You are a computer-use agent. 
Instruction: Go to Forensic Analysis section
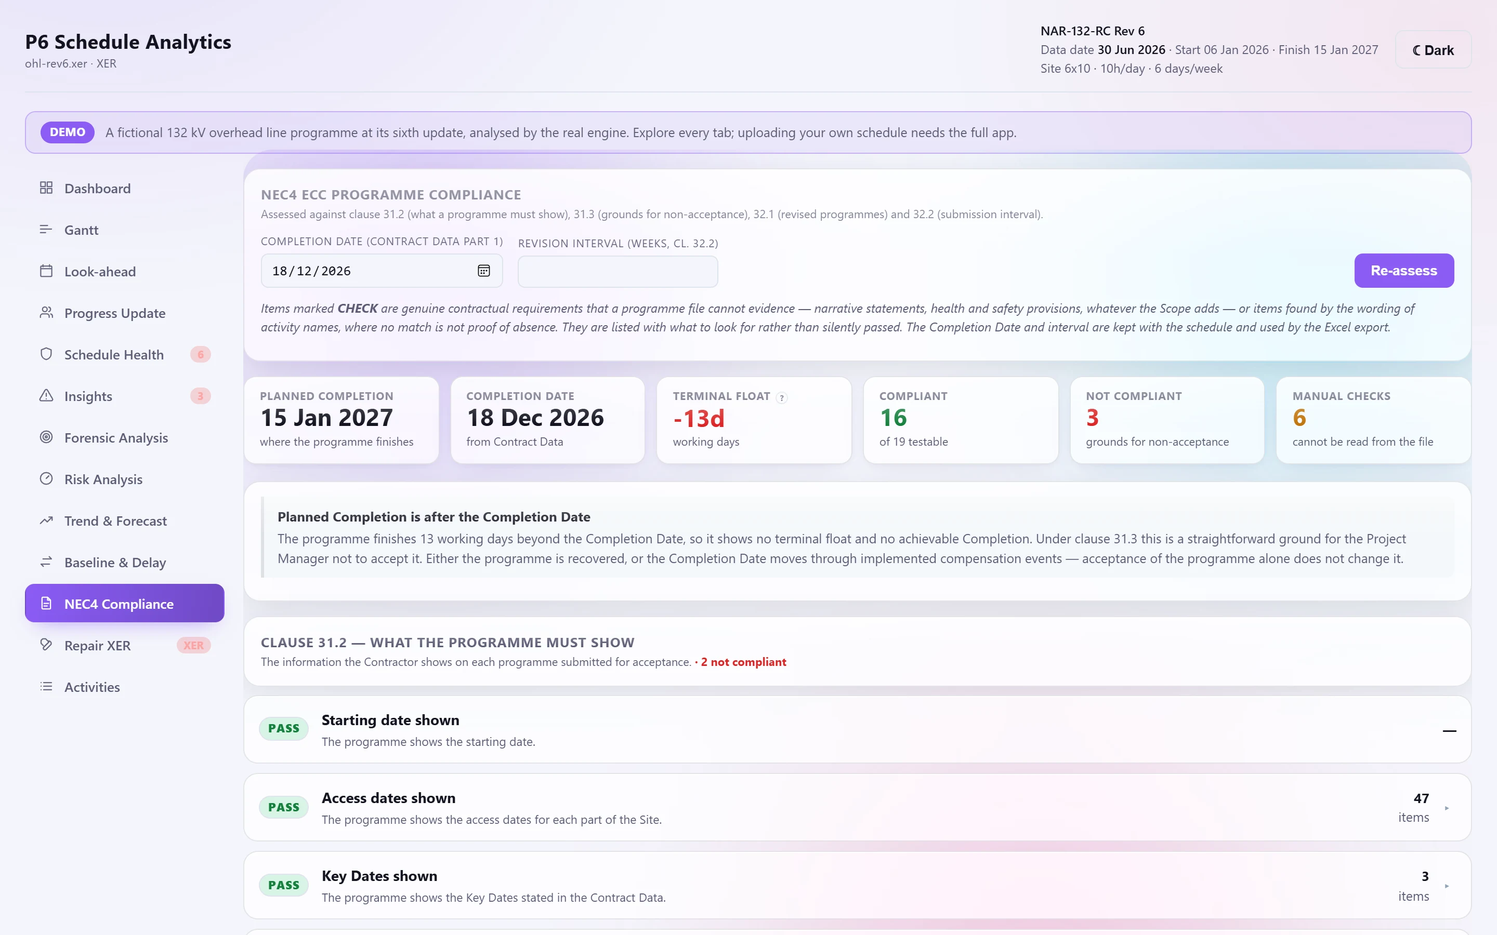(x=124, y=437)
